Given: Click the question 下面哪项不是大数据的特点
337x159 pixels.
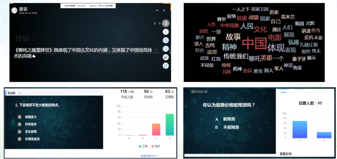Looking at the screenshot, I should pyautogui.click(x=37, y=105).
